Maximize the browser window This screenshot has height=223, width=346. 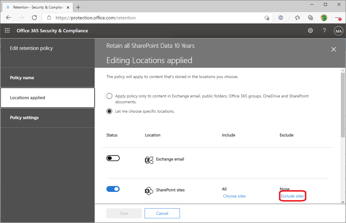(325, 4)
